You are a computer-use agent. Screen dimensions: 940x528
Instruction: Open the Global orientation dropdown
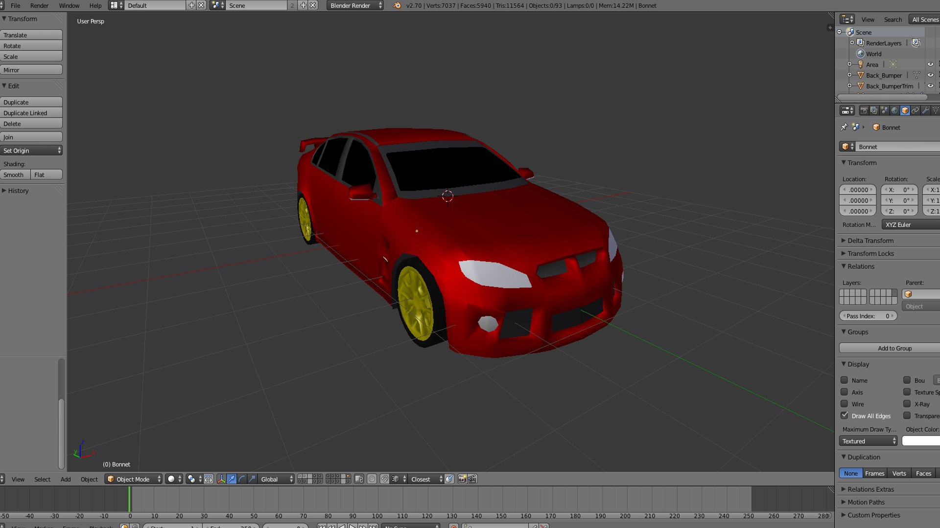277,479
